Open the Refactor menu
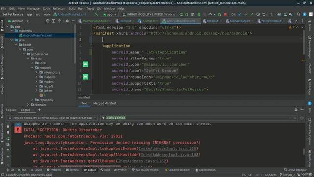314x177 pixels. click(x=59, y=9)
